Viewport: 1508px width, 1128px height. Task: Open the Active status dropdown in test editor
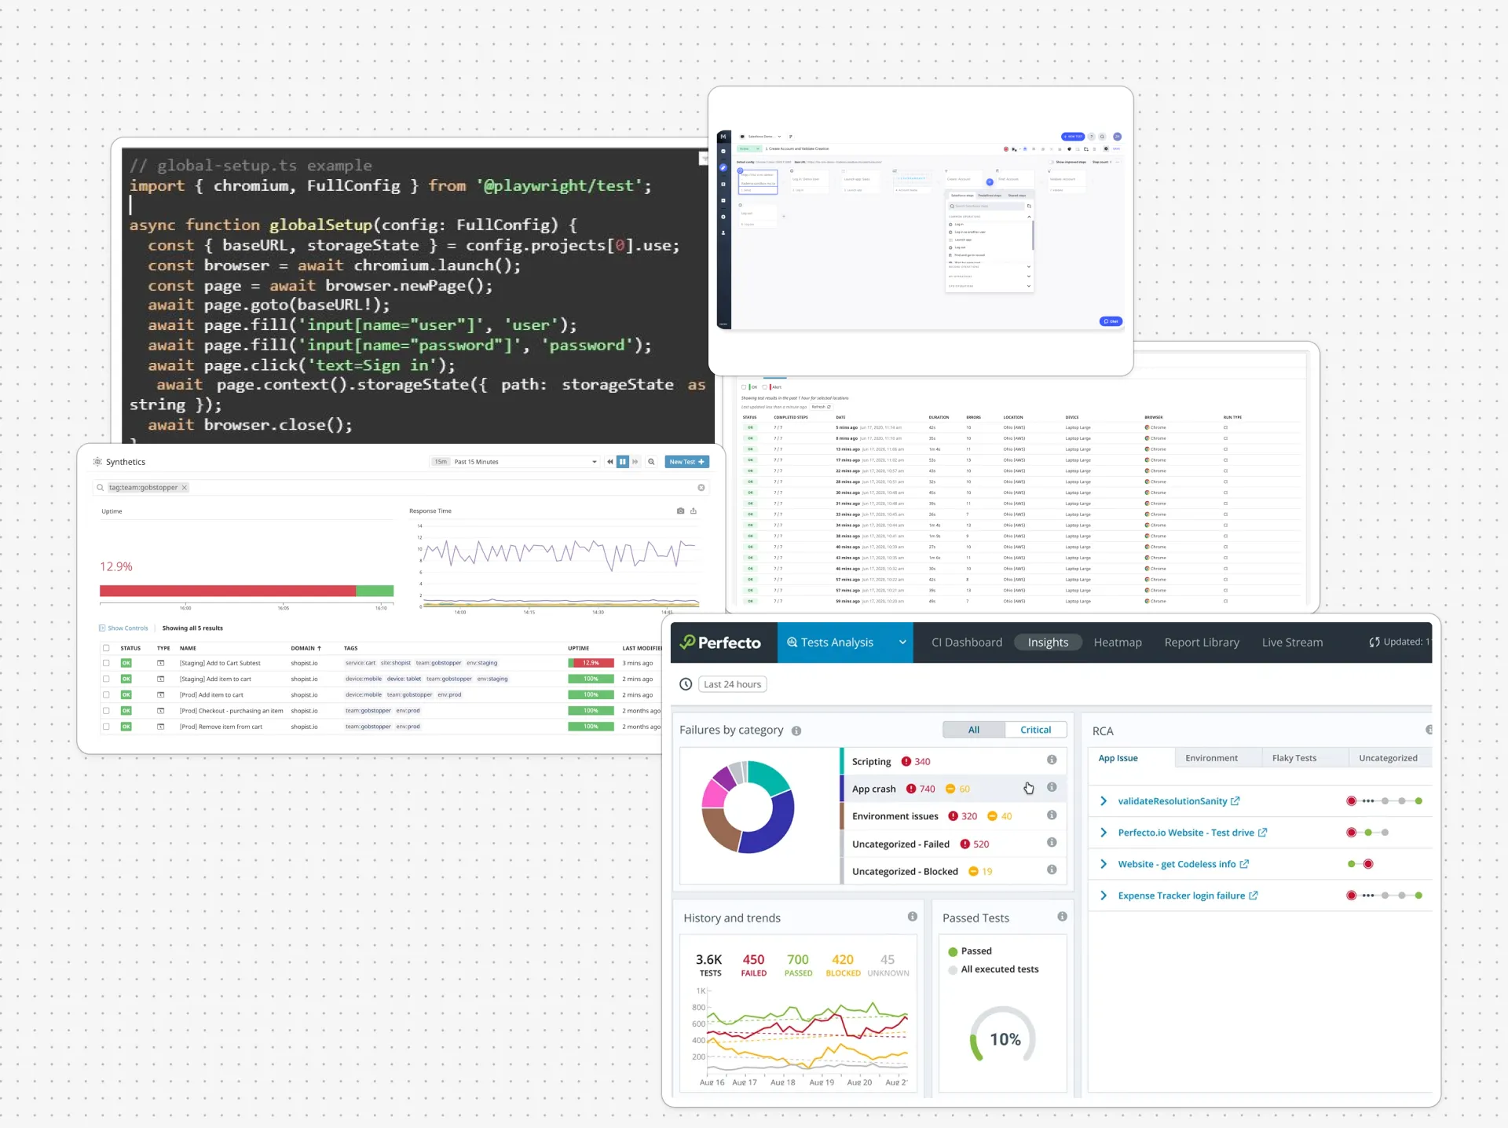tap(749, 148)
